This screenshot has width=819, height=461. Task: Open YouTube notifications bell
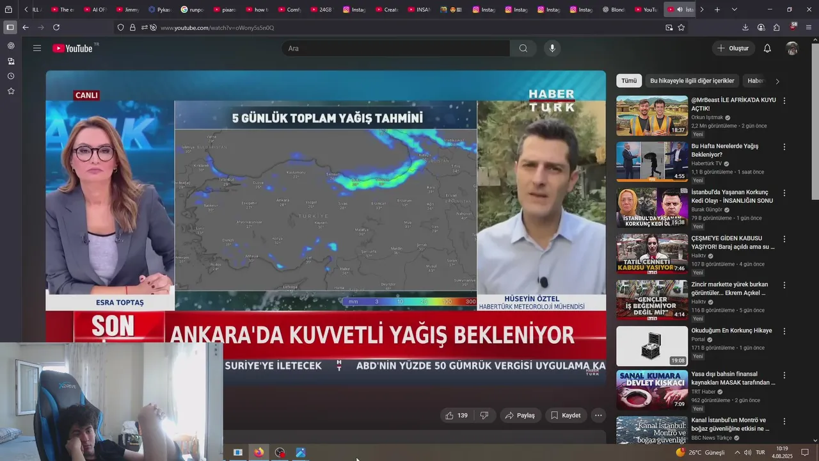(767, 48)
